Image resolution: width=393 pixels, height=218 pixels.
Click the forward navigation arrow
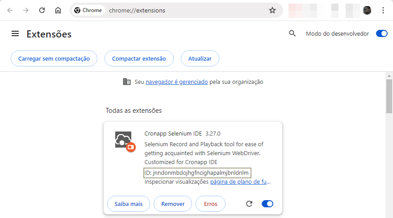coord(26,10)
